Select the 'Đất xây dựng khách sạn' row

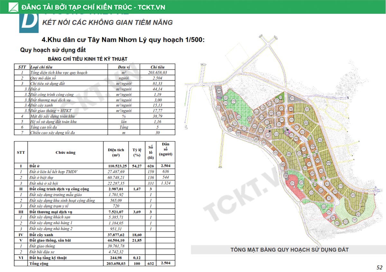pyautogui.click(x=95, y=217)
